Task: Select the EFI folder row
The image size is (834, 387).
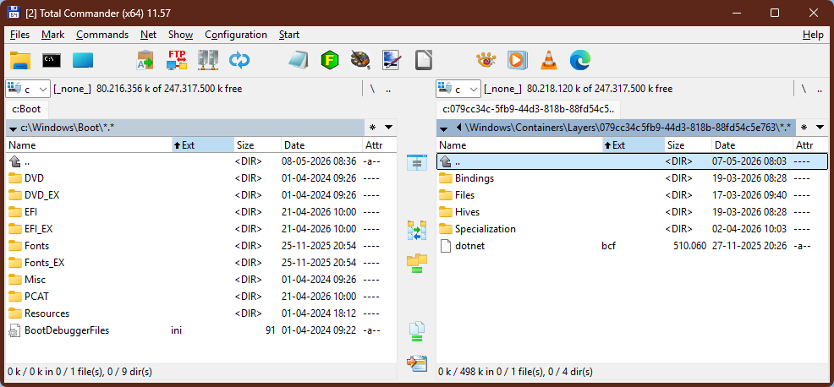Action: coord(201,212)
